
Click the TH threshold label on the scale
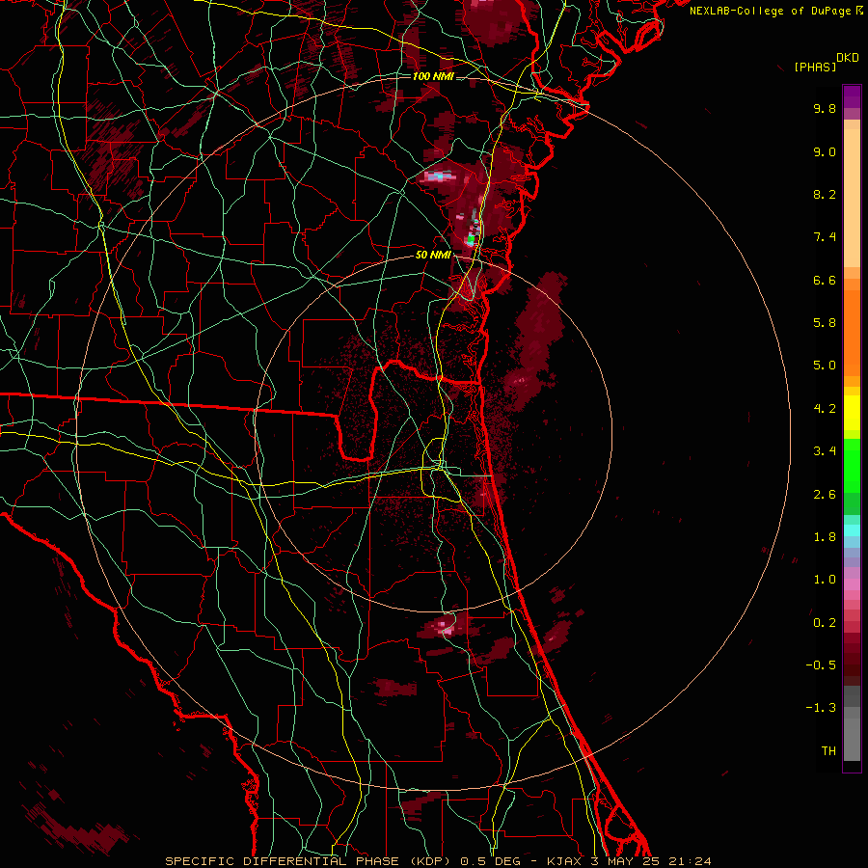click(828, 751)
